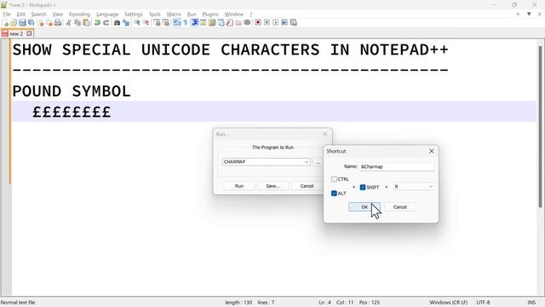
Task: Toggle Word Wrap toolbar icon
Action: 176,23
